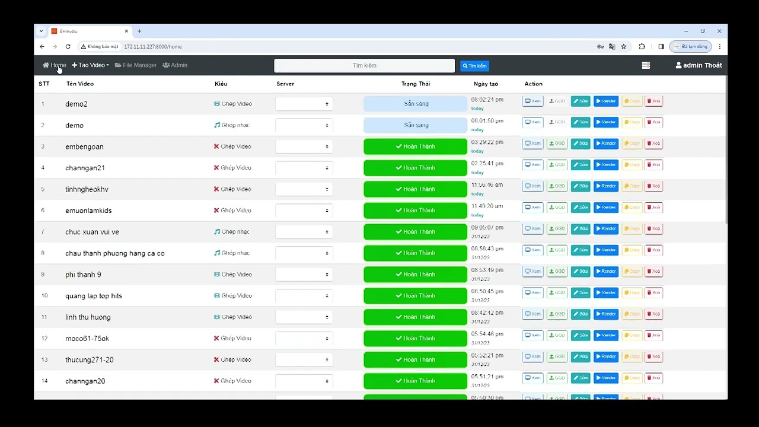Image resolution: width=759 pixels, height=427 pixels.
Task: Open the Admin nav item
Action: [175, 65]
